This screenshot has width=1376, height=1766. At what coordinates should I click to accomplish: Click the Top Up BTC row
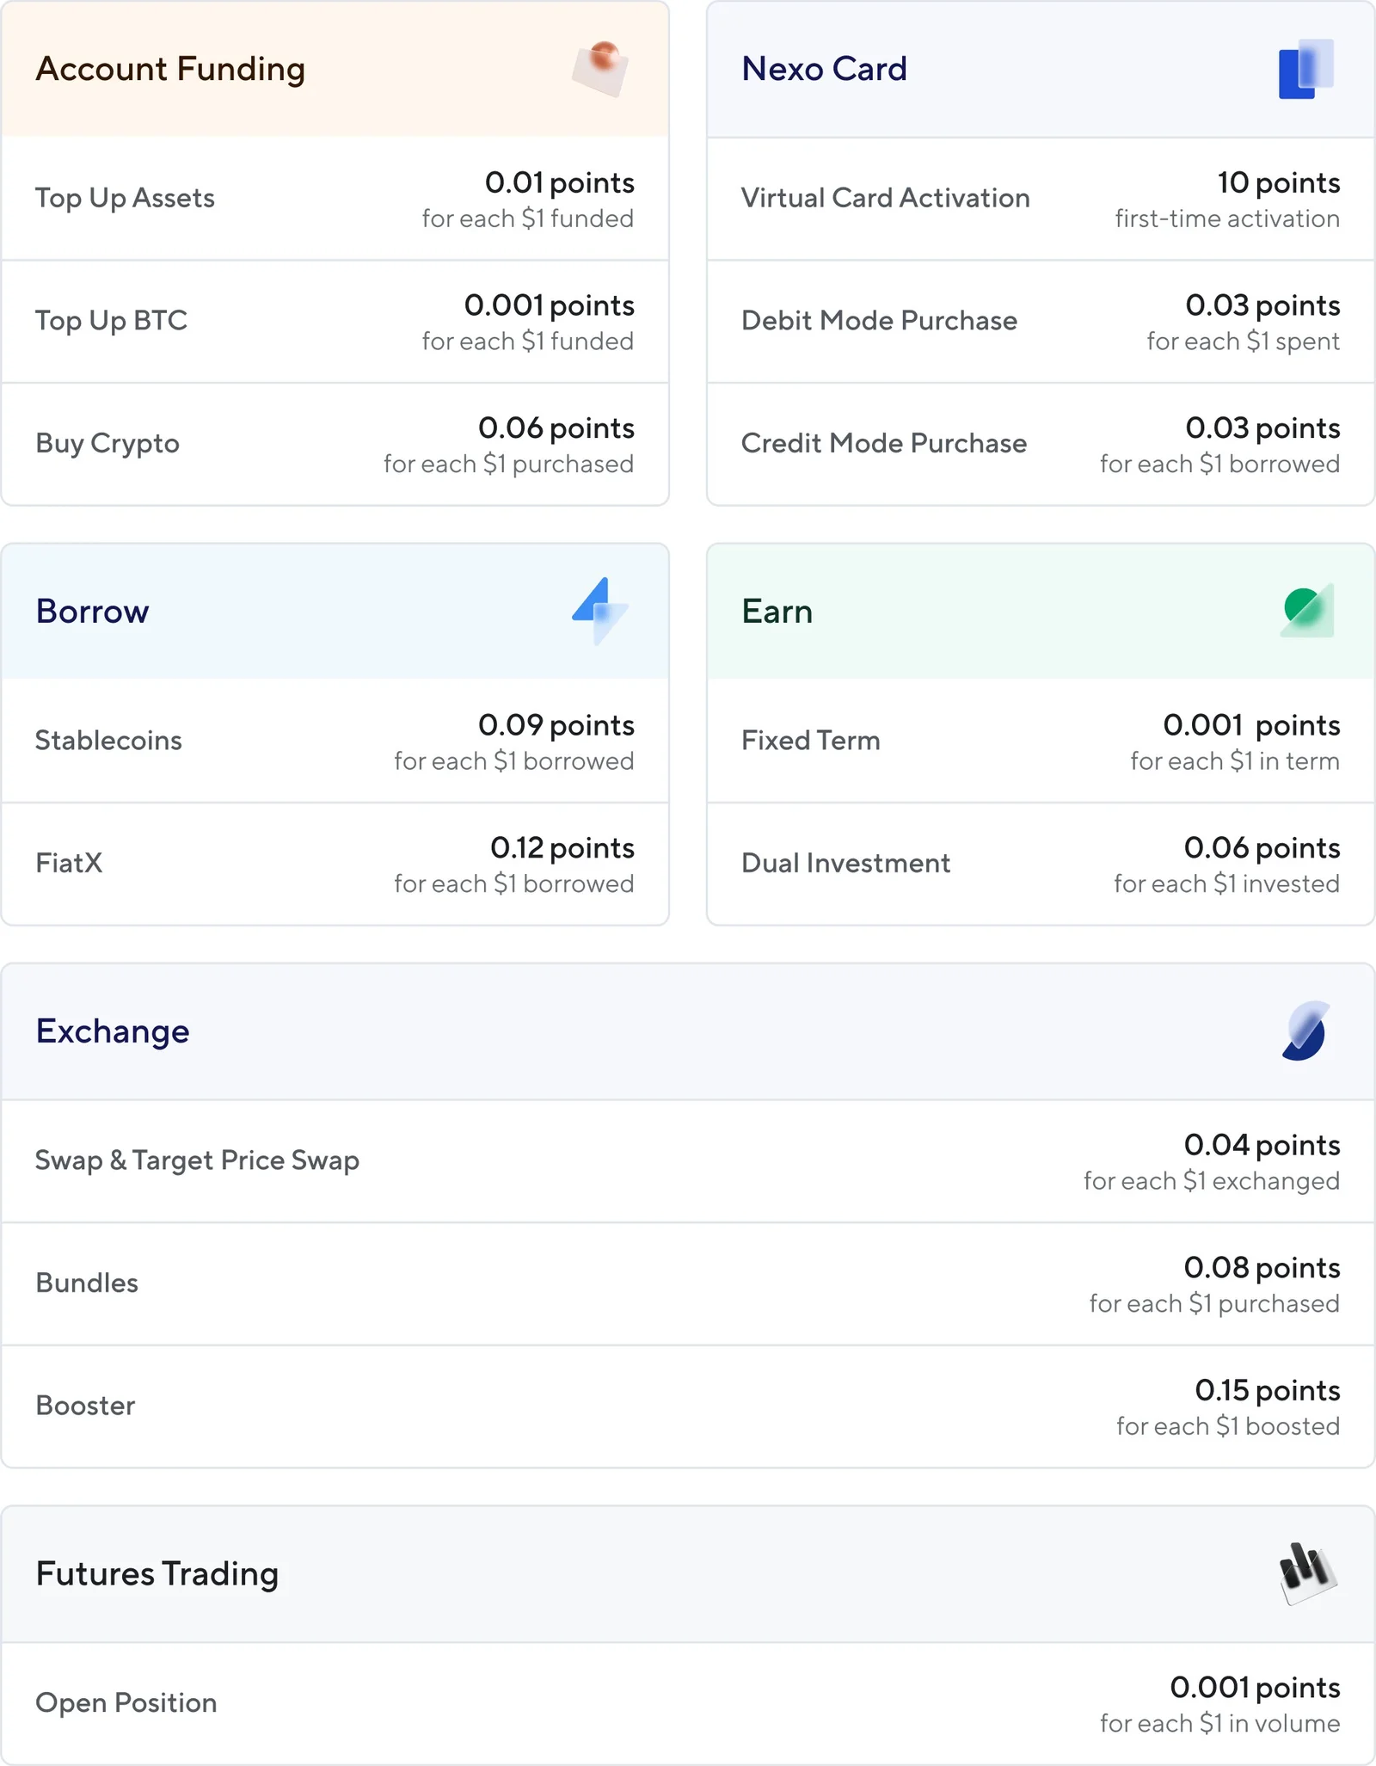(x=335, y=322)
